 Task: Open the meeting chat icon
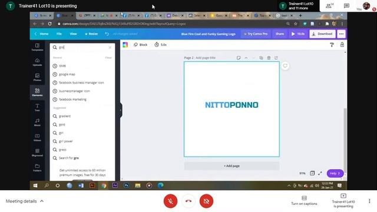click(x=346, y=6)
